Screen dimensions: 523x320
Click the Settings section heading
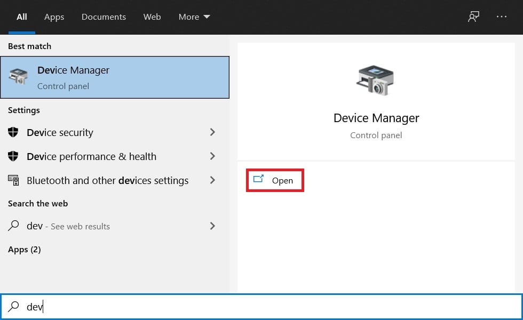click(24, 110)
